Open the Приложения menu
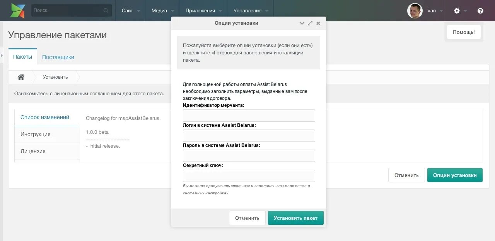 pos(203,11)
